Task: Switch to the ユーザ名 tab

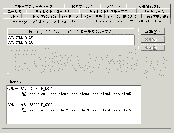Action: [14, 11]
